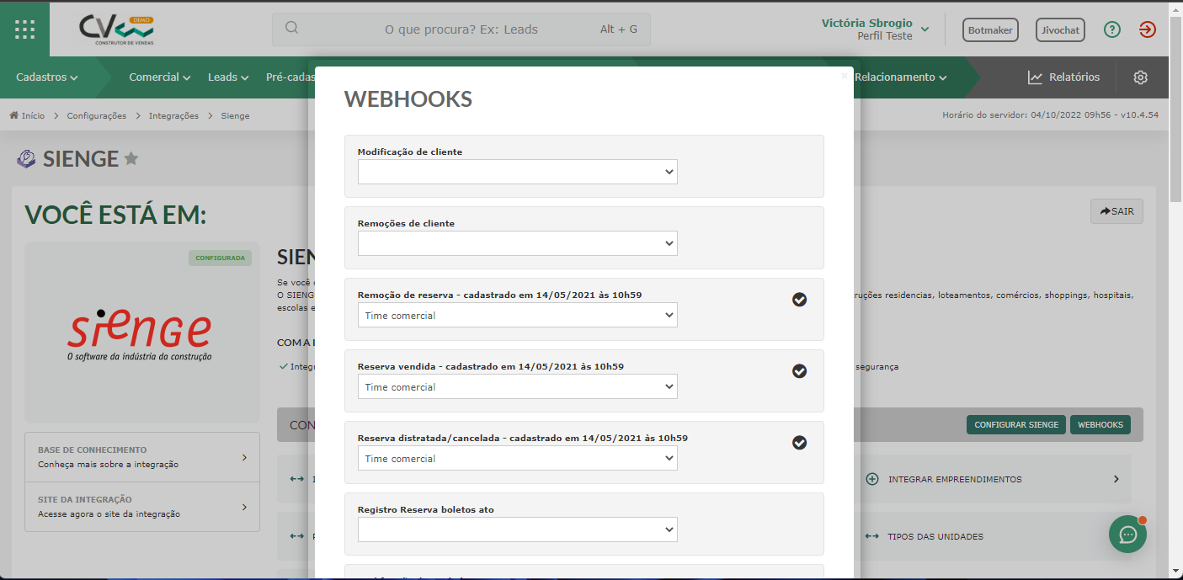Expand the Cadastros menu
The width and height of the screenshot is (1183, 580).
pos(47,77)
